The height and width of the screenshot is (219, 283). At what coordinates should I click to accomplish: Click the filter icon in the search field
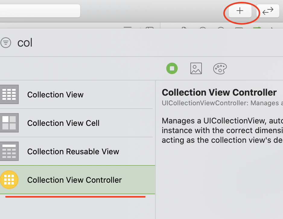[6, 43]
